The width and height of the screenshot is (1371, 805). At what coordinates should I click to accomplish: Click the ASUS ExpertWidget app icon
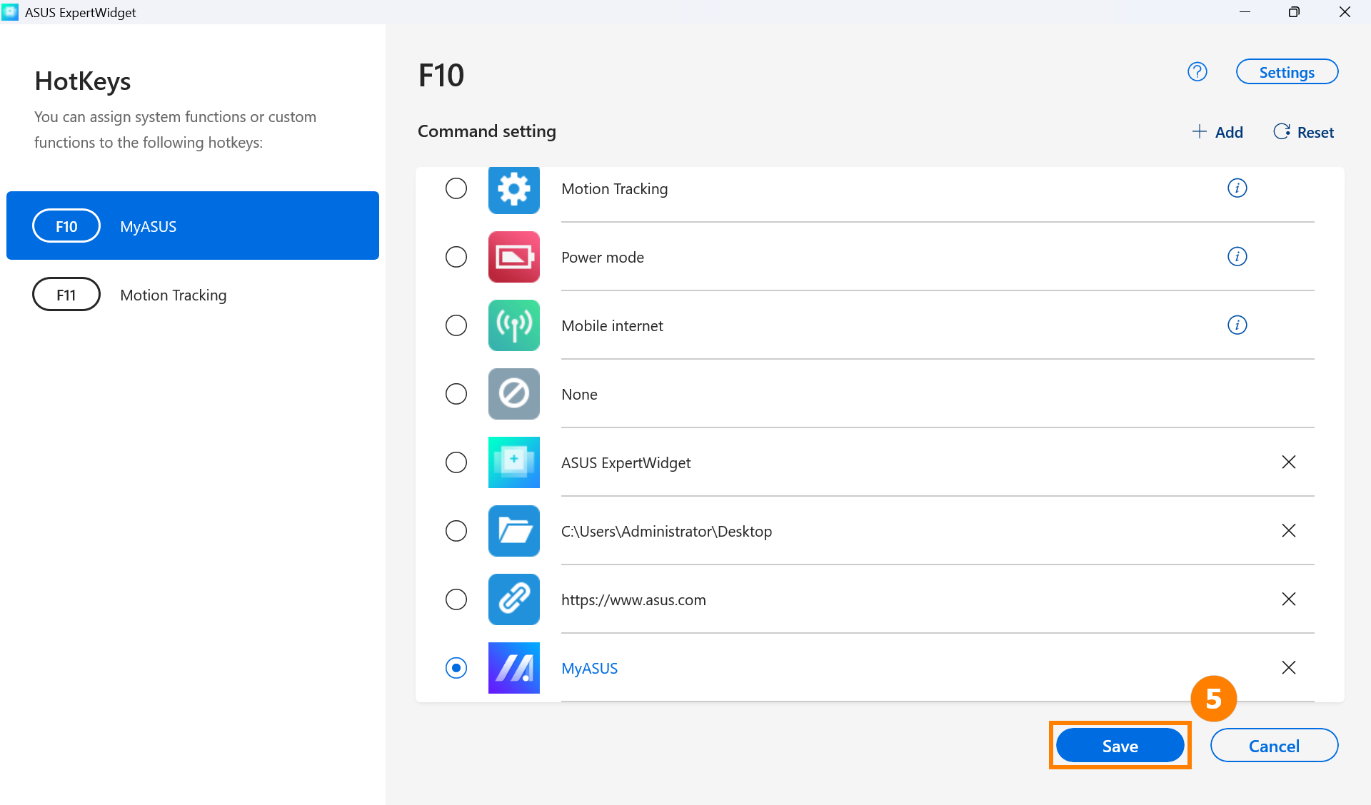[x=514, y=462]
